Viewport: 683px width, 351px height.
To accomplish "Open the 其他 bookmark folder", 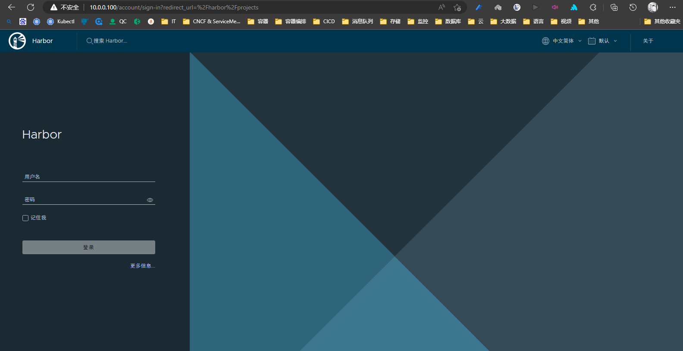I will pos(589,22).
